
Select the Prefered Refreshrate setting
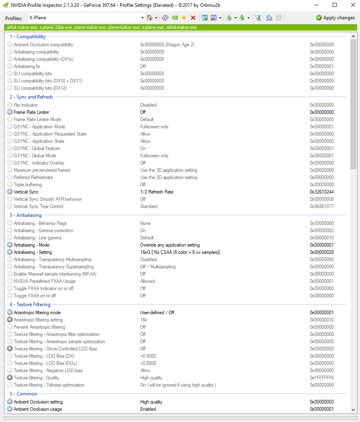[177, 178]
